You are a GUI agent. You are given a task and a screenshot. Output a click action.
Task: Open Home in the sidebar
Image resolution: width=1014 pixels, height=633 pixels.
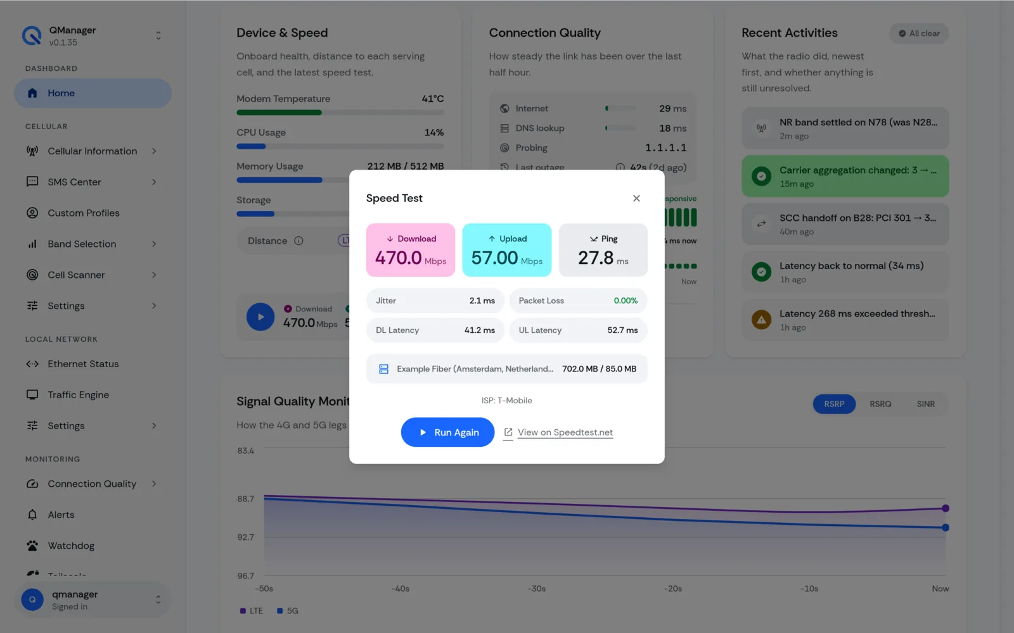coord(93,93)
